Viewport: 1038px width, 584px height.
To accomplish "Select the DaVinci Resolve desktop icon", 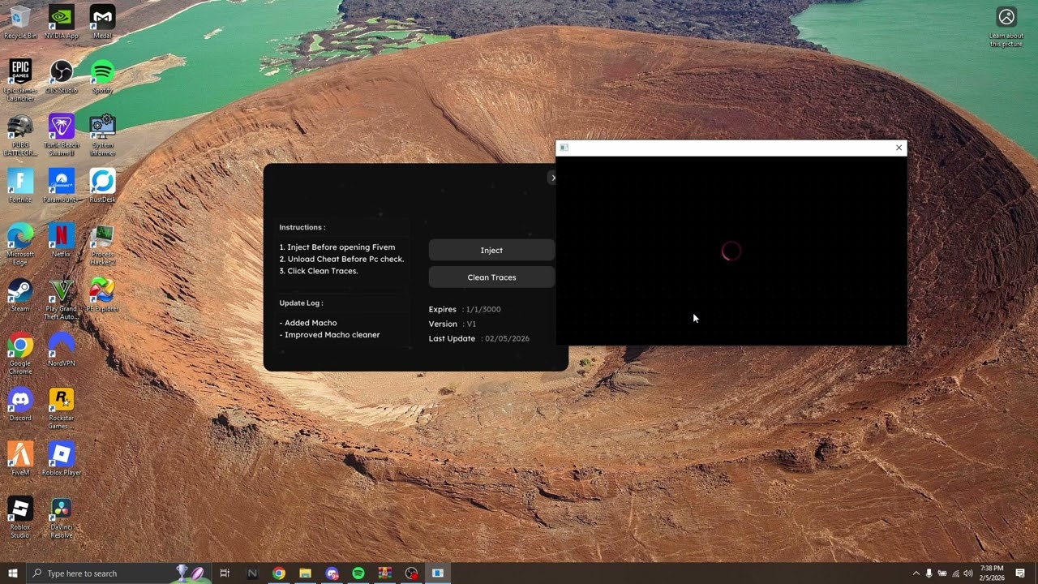I will [61, 517].
